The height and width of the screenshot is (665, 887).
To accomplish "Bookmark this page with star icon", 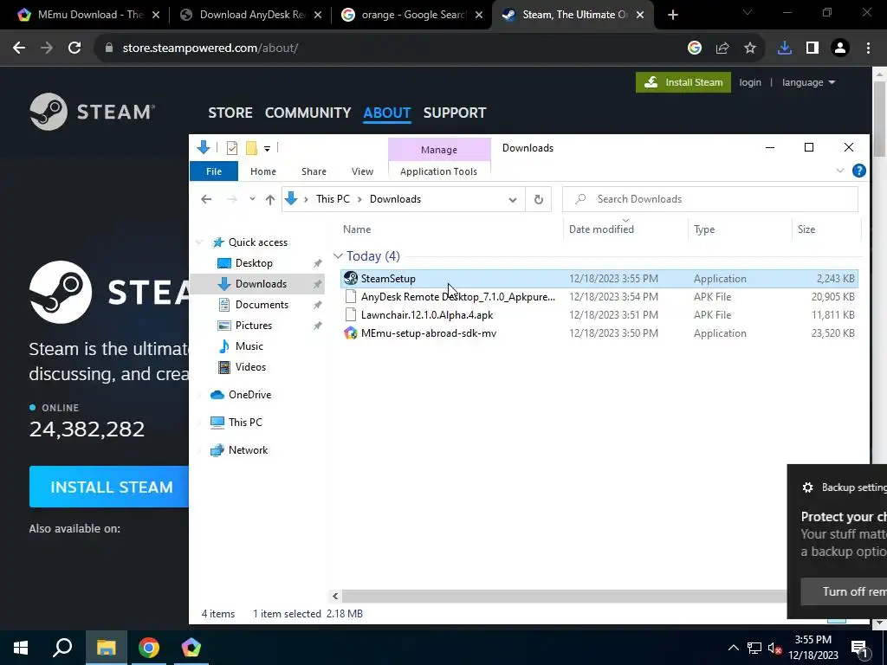I will pyautogui.click(x=750, y=48).
